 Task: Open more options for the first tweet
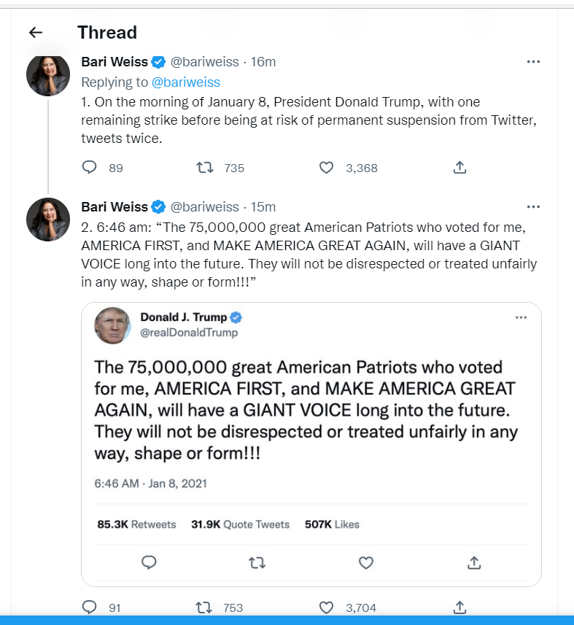pyautogui.click(x=533, y=62)
